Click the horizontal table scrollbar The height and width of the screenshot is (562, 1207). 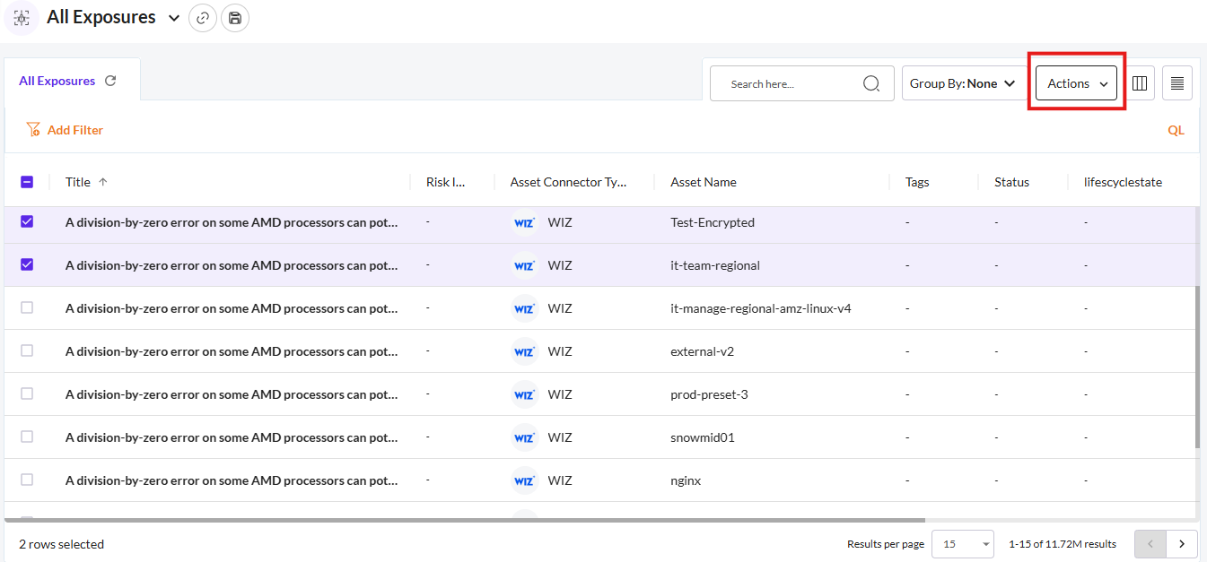pos(465,519)
